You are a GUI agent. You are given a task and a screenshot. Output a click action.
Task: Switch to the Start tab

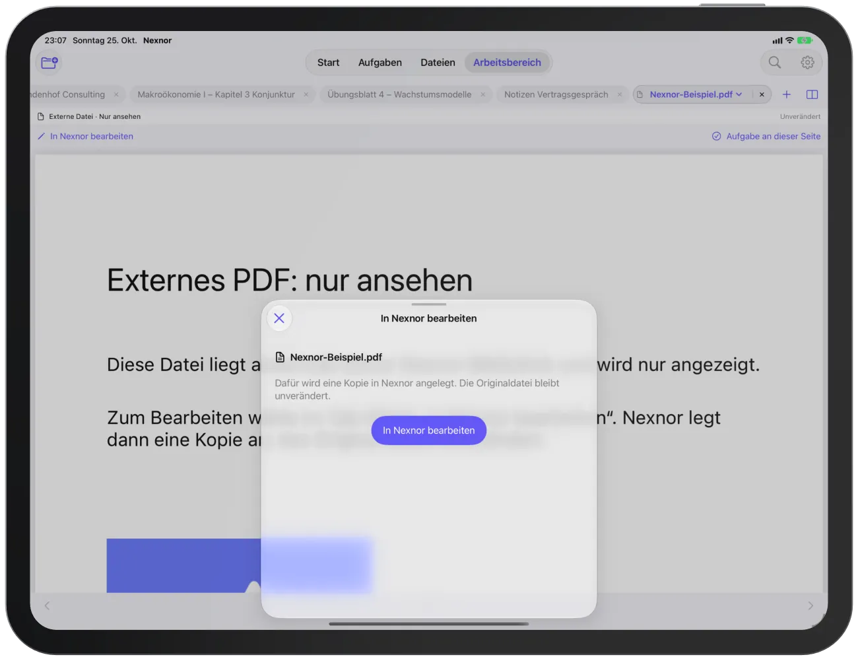[x=328, y=63]
